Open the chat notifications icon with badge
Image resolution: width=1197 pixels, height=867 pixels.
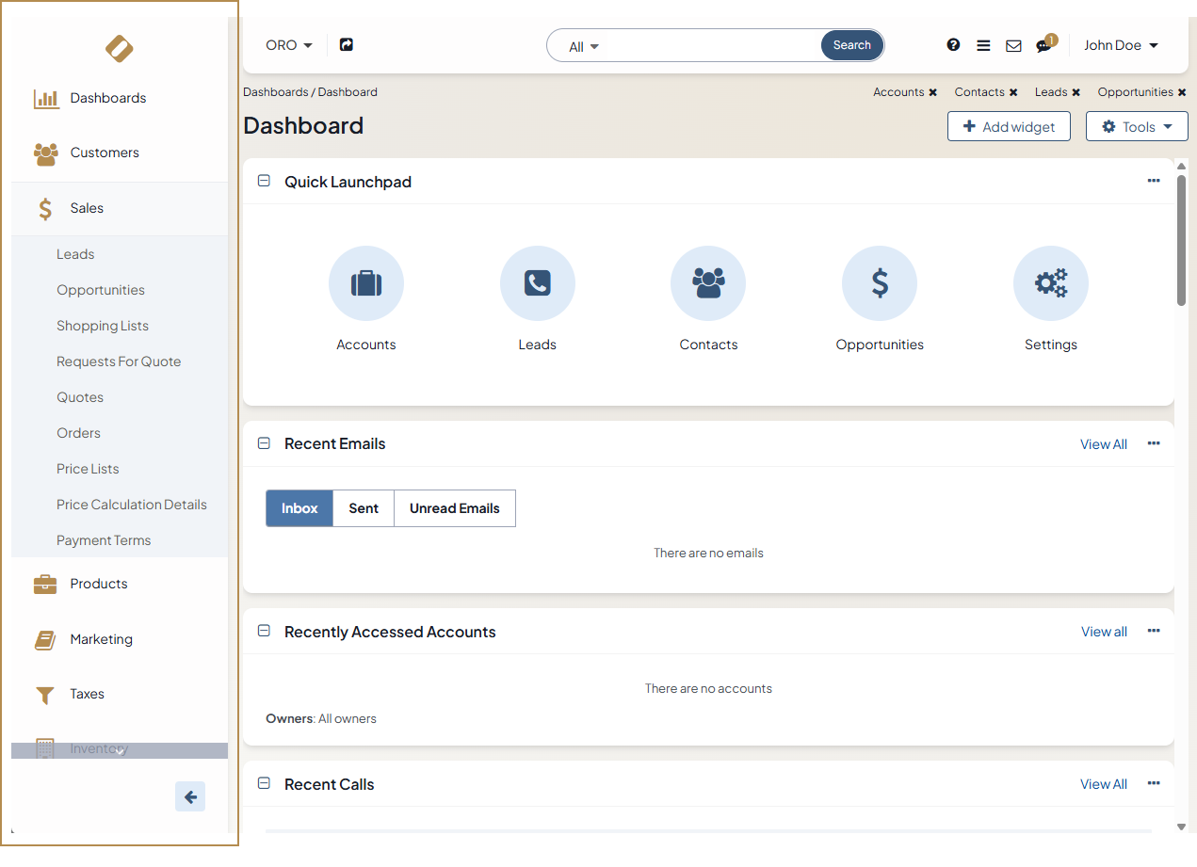[x=1043, y=45]
